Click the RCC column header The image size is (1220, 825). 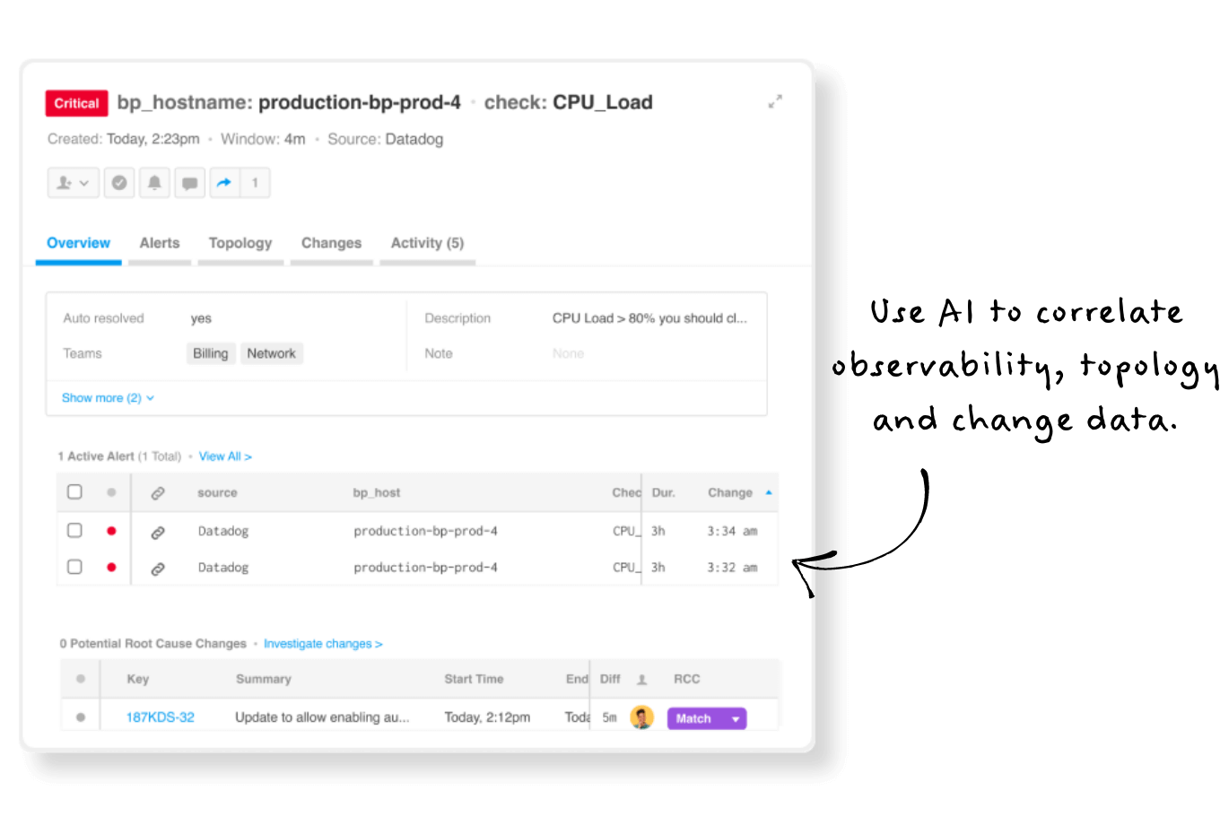pyautogui.click(x=687, y=679)
